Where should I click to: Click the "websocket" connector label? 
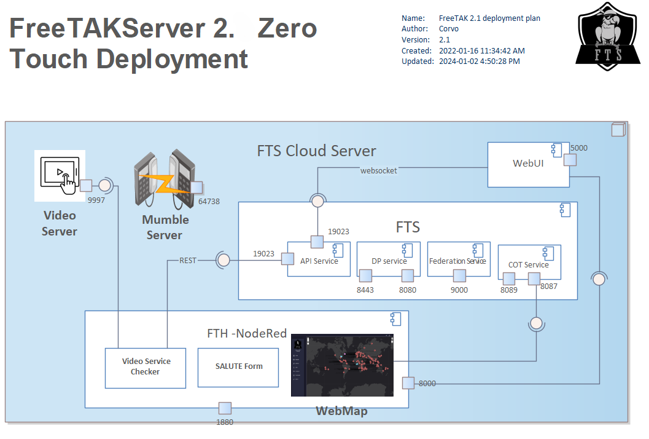(x=379, y=170)
